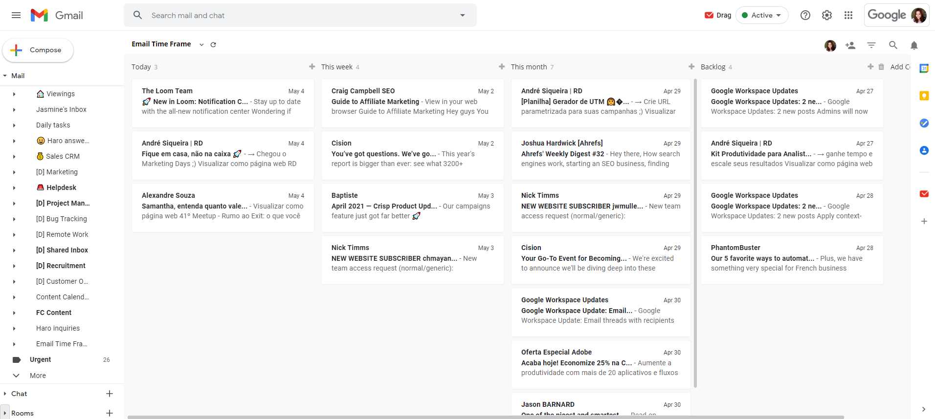The width and height of the screenshot is (935, 419).
Task: Open the FC Content label
Action: click(53, 313)
